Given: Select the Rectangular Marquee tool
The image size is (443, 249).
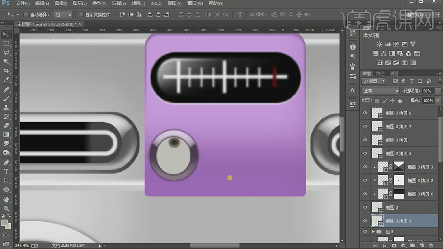Looking at the screenshot, I should coord(6,43).
